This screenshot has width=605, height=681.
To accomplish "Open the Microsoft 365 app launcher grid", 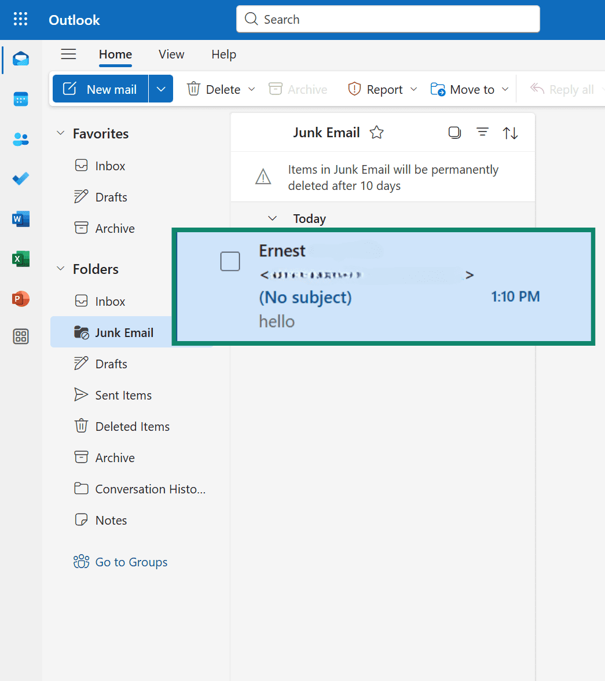I will point(20,19).
